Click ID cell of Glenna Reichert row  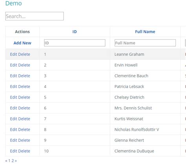(75, 140)
